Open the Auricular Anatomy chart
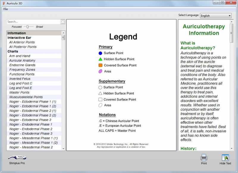Image resolution: width=238 pixels, height=173 pixels. [x=22, y=61]
